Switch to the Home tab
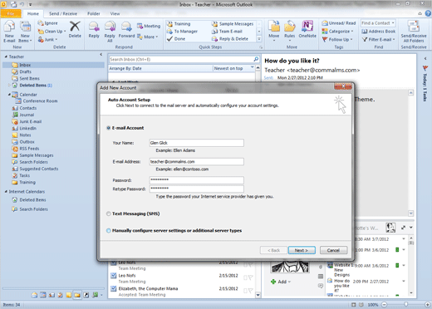 click(33, 13)
